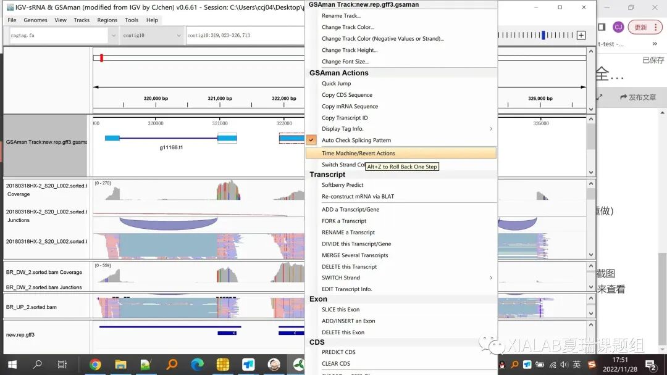
Task: Open the Windows Start menu
Action: pyautogui.click(x=12, y=365)
